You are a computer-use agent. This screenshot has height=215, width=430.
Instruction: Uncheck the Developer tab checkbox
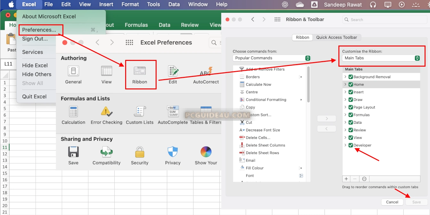pyautogui.click(x=351, y=145)
